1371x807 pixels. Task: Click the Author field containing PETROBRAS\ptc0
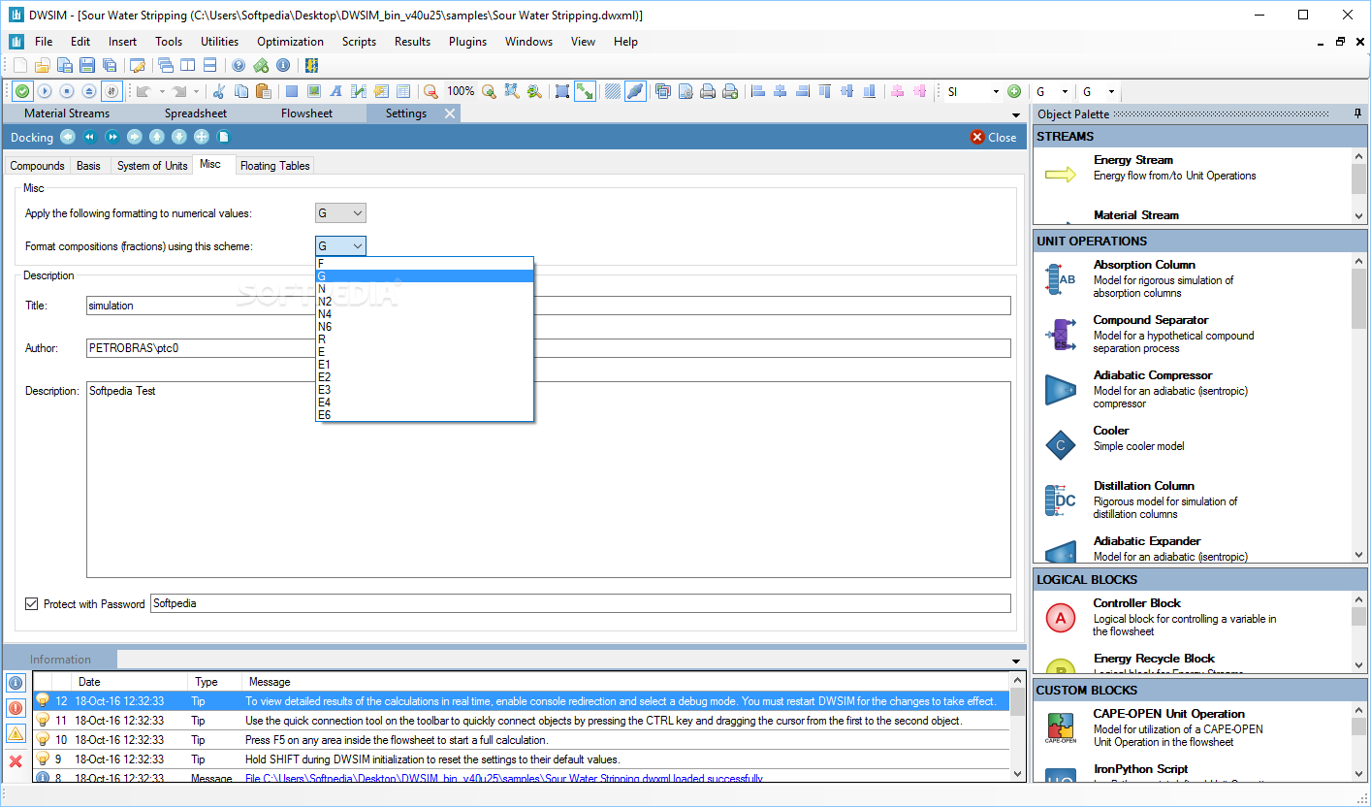point(548,348)
